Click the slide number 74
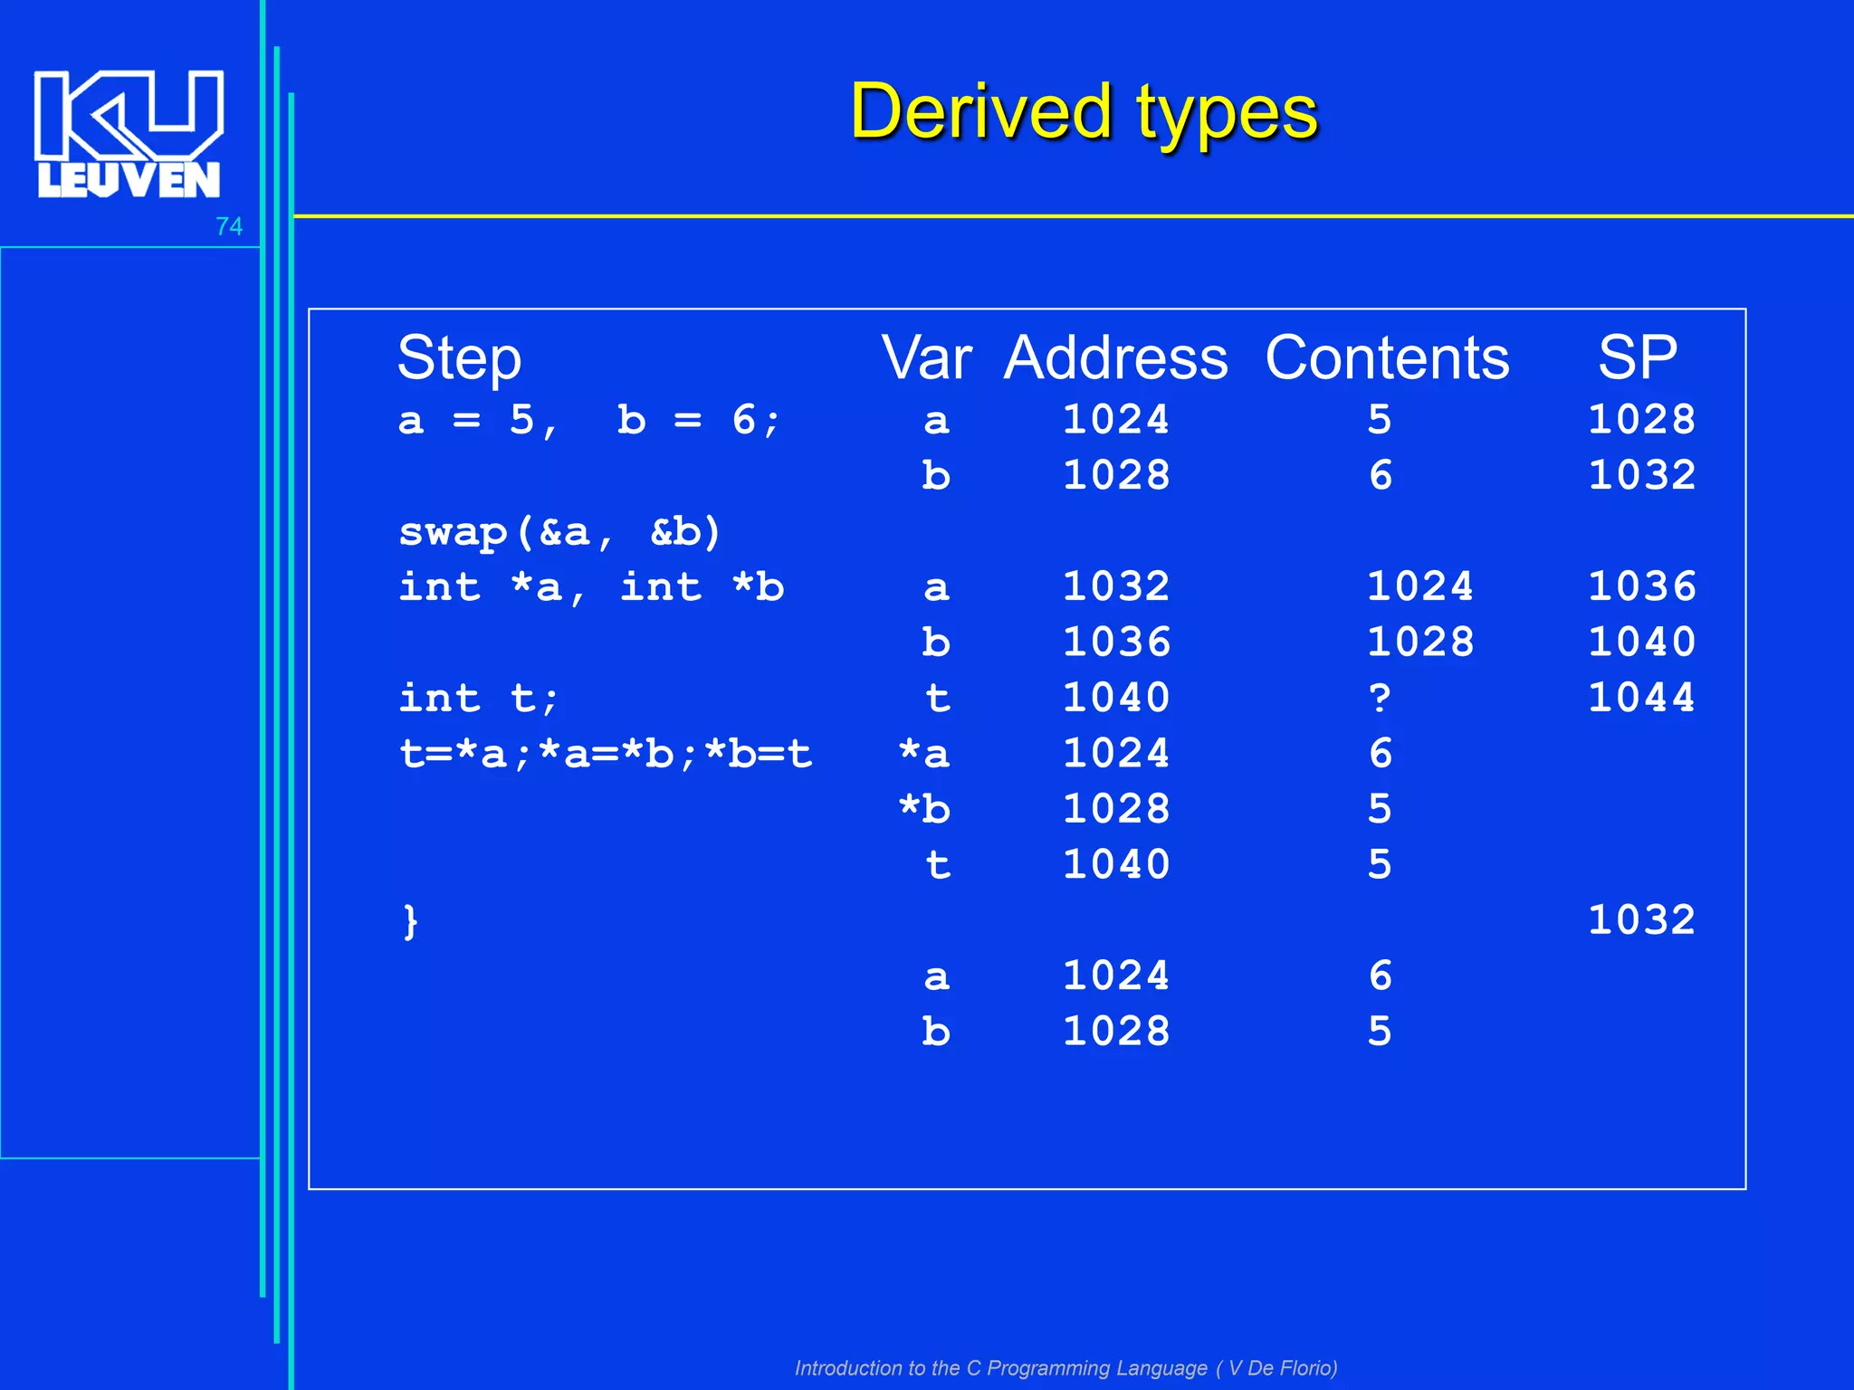Image resolution: width=1854 pixels, height=1390 pixels. click(x=229, y=226)
